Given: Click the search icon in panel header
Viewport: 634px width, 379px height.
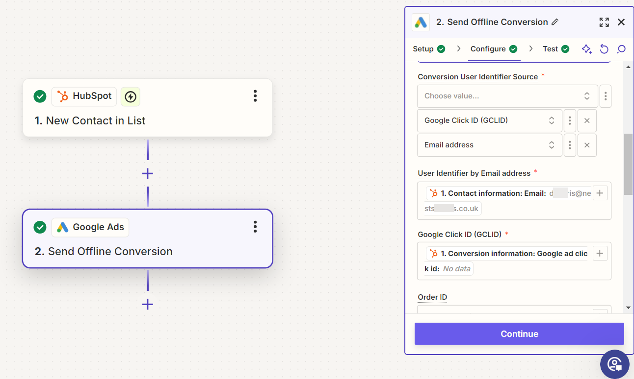Looking at the screenshot, I should pyautogui.click(x=621, y=49).
